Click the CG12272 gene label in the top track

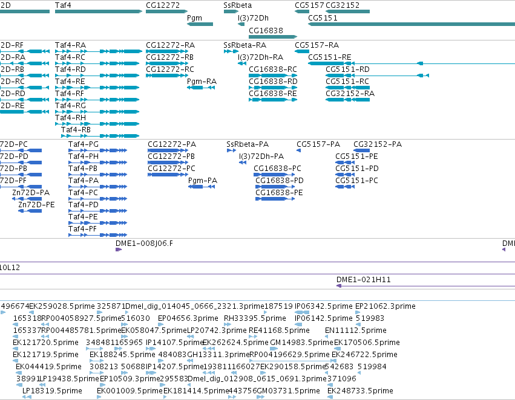point(163,5)
